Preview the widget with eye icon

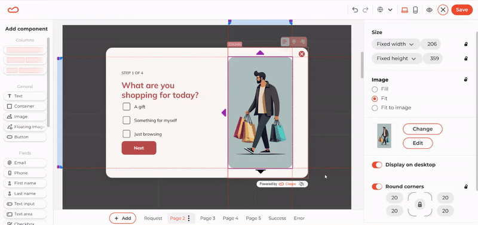pyautogui.click(x=429, y=10)
